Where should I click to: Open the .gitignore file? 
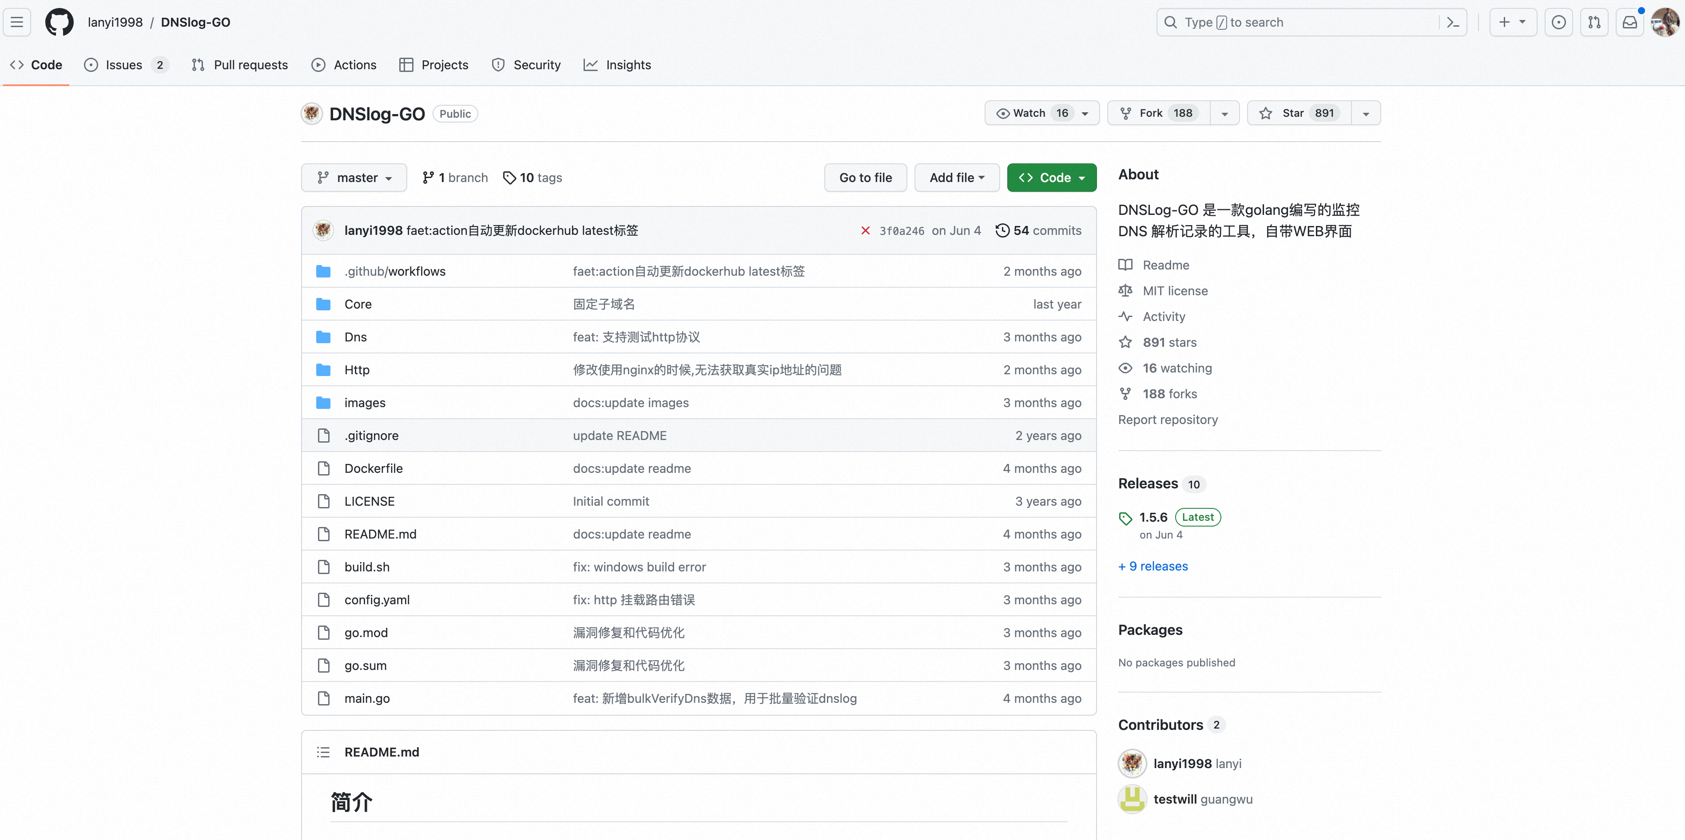[x=372, y=436]
